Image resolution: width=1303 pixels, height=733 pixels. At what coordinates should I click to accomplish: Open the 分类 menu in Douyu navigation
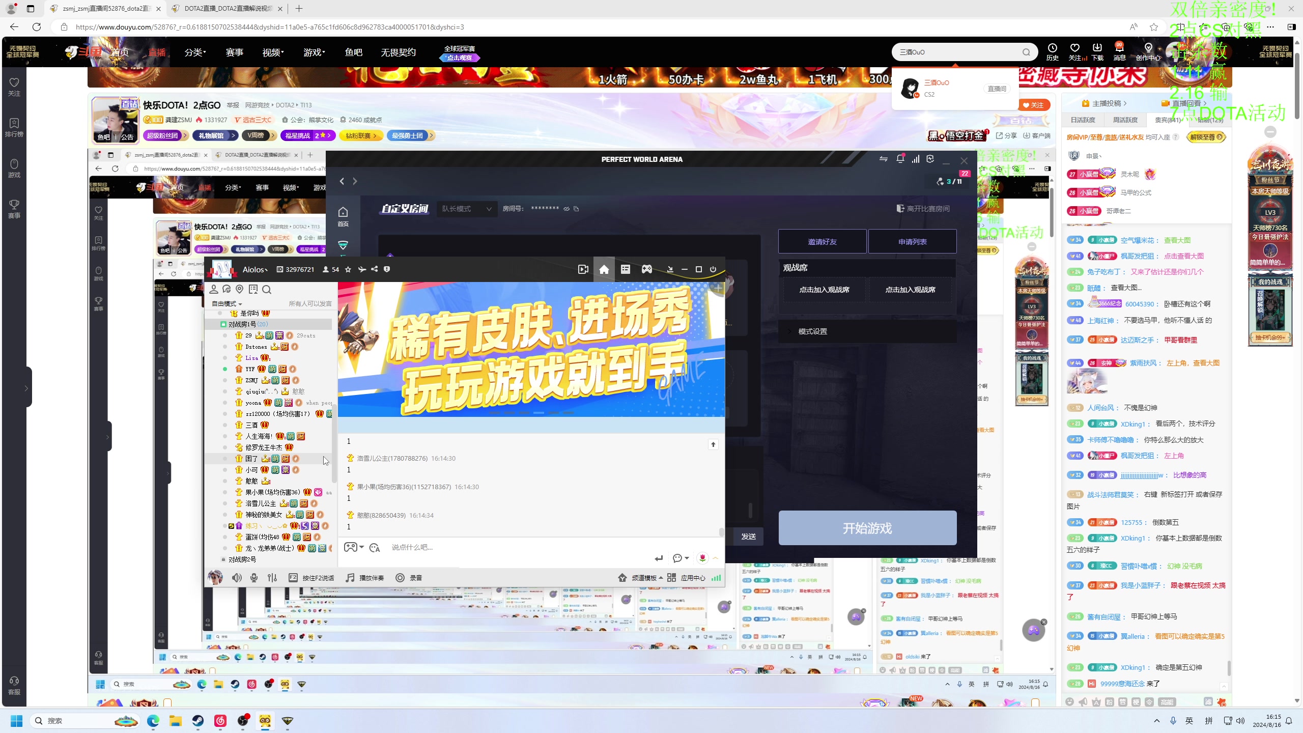click(x=195, y=52)
